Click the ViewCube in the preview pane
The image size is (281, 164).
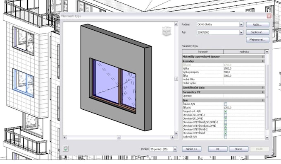tap(167, 31)
